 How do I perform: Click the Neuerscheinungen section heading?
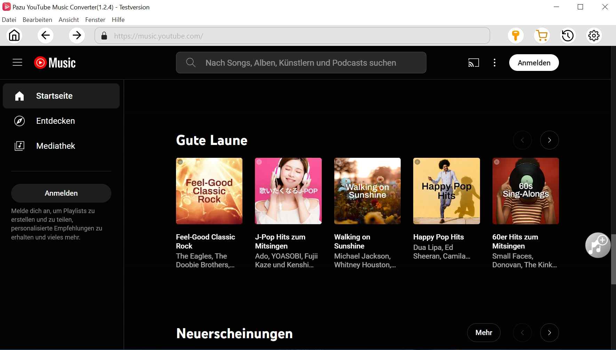(234, 333)
